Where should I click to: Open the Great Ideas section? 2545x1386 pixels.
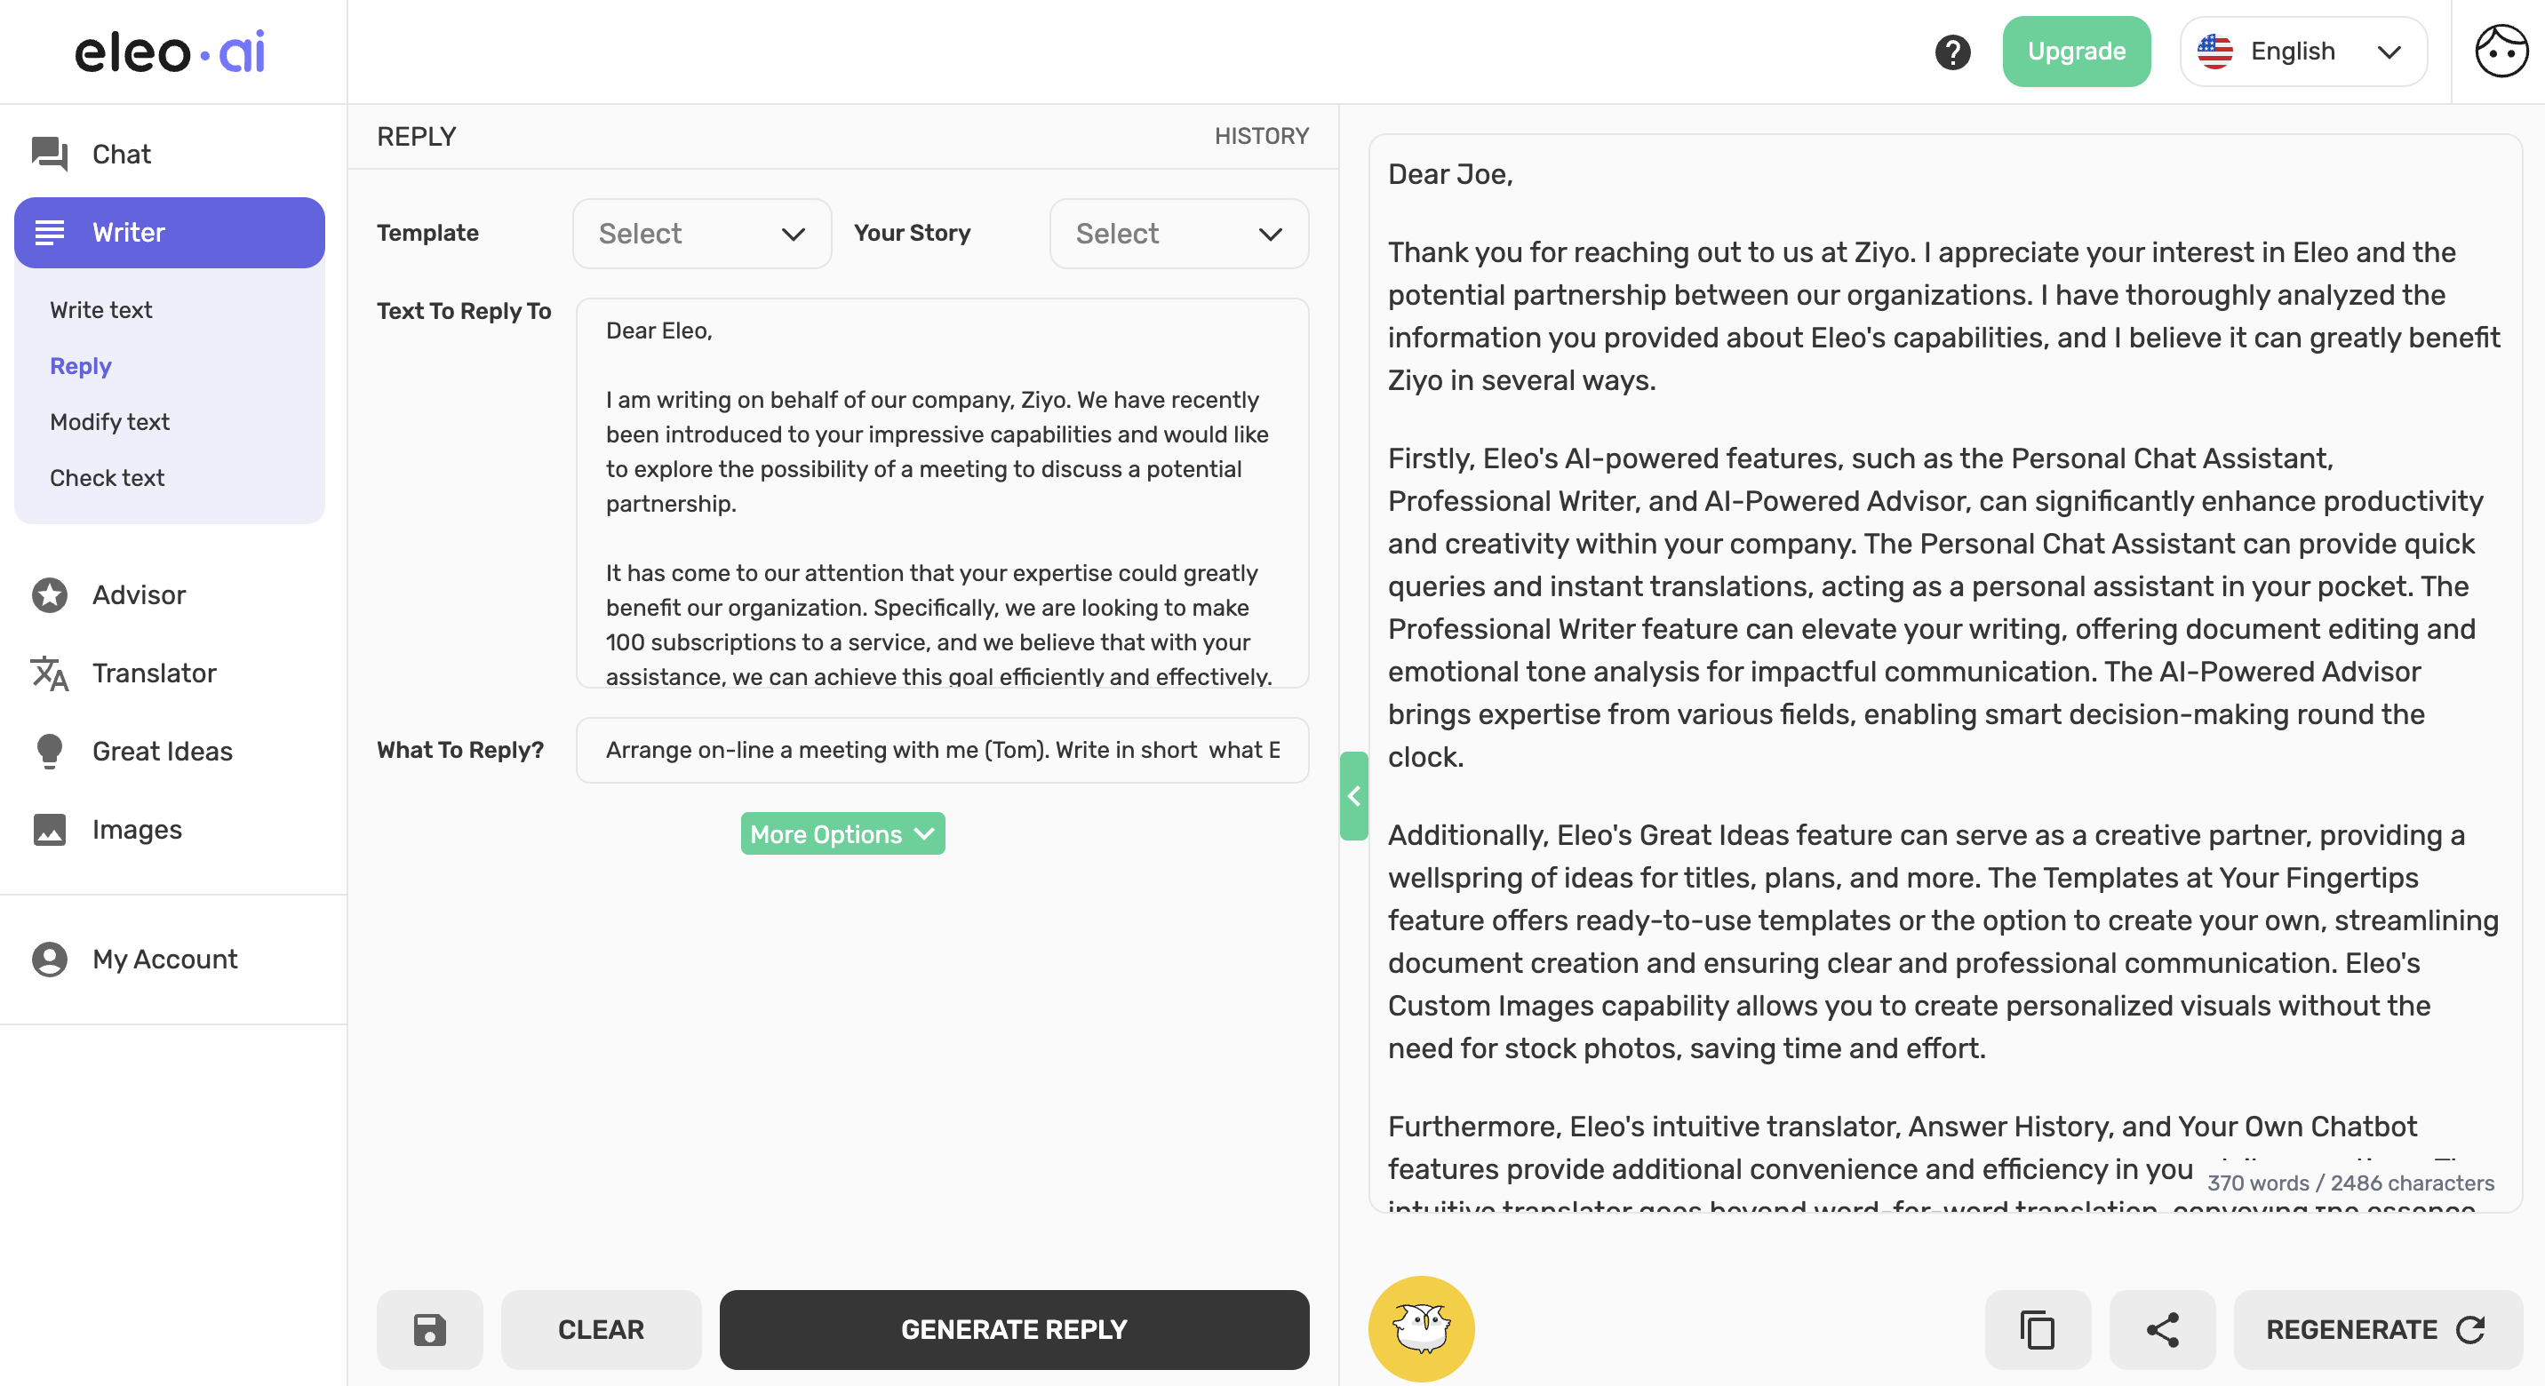pyautogui.click(x=162, y=751)
